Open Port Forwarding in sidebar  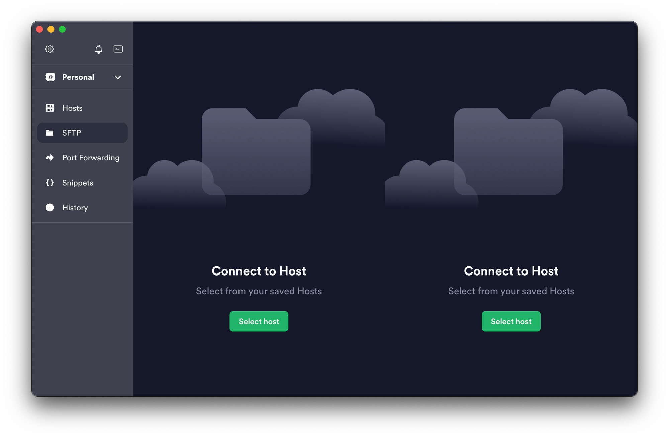point(91,158)
